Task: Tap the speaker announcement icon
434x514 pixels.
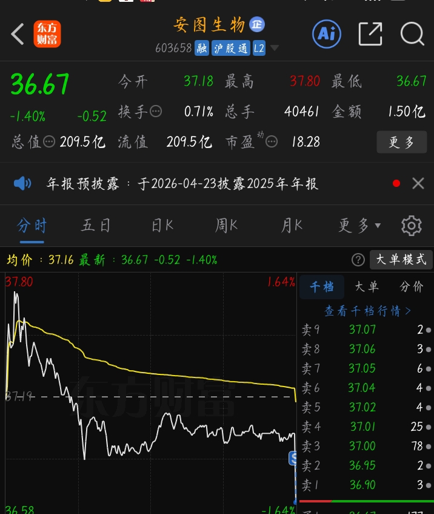Action: (22, 183)
